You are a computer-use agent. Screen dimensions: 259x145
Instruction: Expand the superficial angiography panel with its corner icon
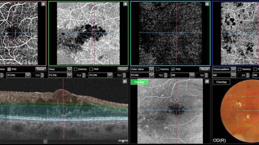click(x=43, y=4)
